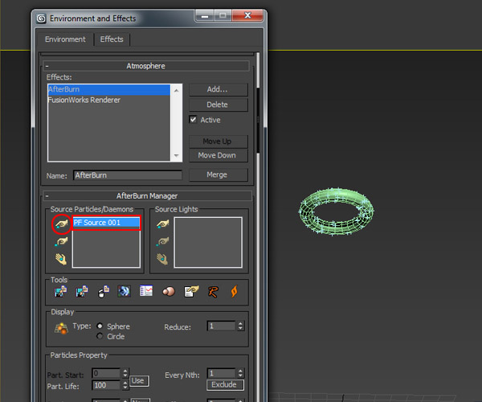The image size is (482, 402).
Task: Click the orange flame icon in Tools
Action: (235, 291)
